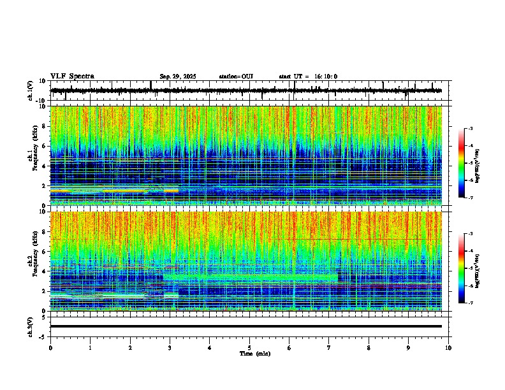The width and height of the screenshot is (505, 390).
Task: Click the green 3.5 kHz band in the ch.2 spectrogram
Action: (x=251, y=277)
